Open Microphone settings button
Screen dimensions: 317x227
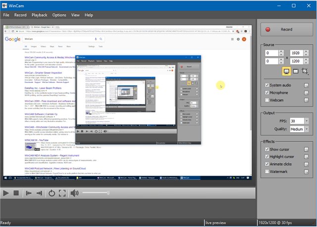(x=307, y=92)
